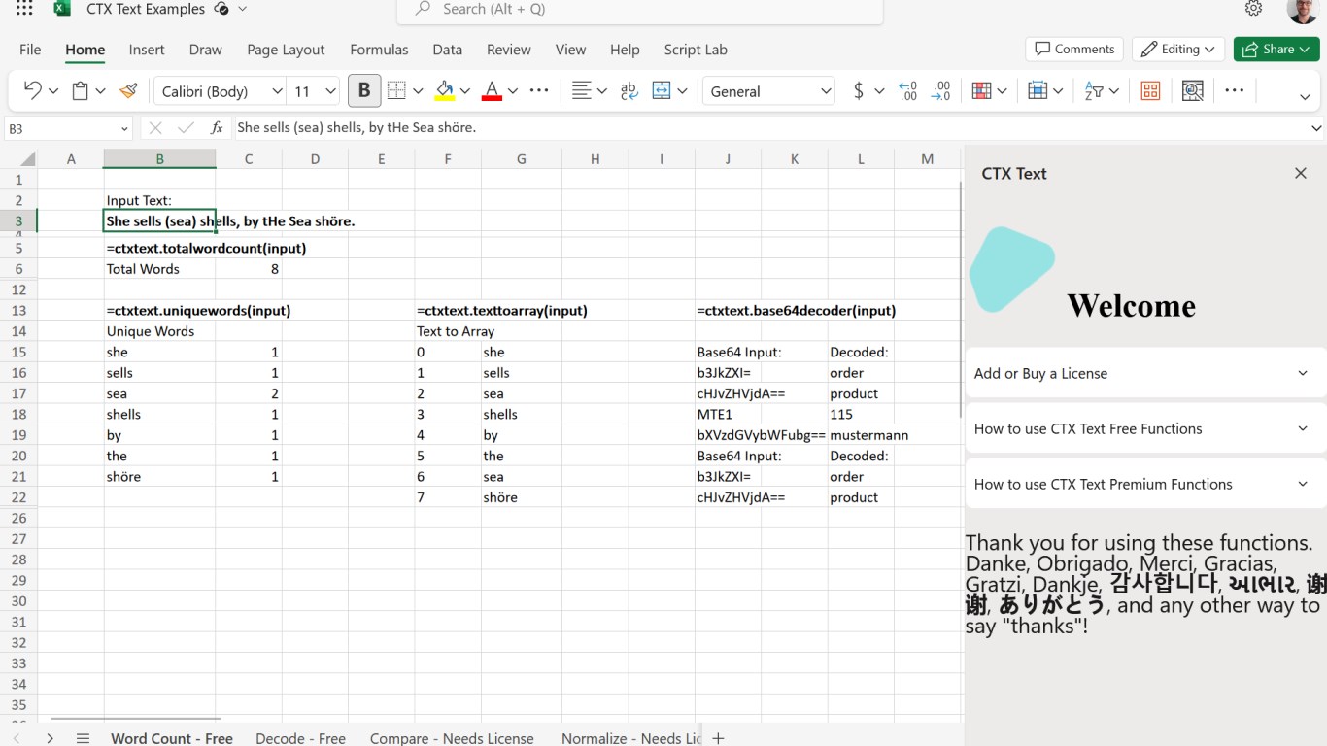The image size is (1327, 746).
Task: Expand the formula bar
Action: point(1316,127)
